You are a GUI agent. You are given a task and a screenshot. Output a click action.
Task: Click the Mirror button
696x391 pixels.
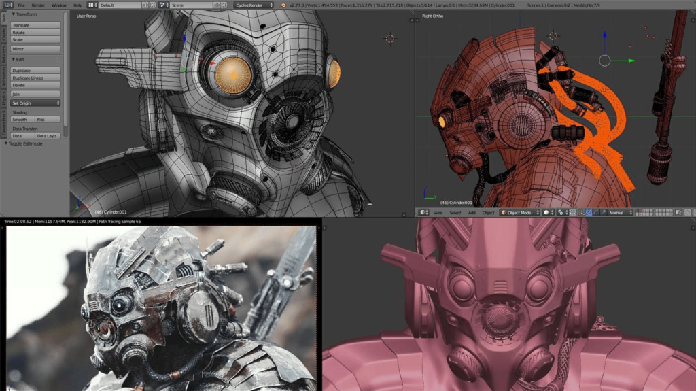pos(35,49)
